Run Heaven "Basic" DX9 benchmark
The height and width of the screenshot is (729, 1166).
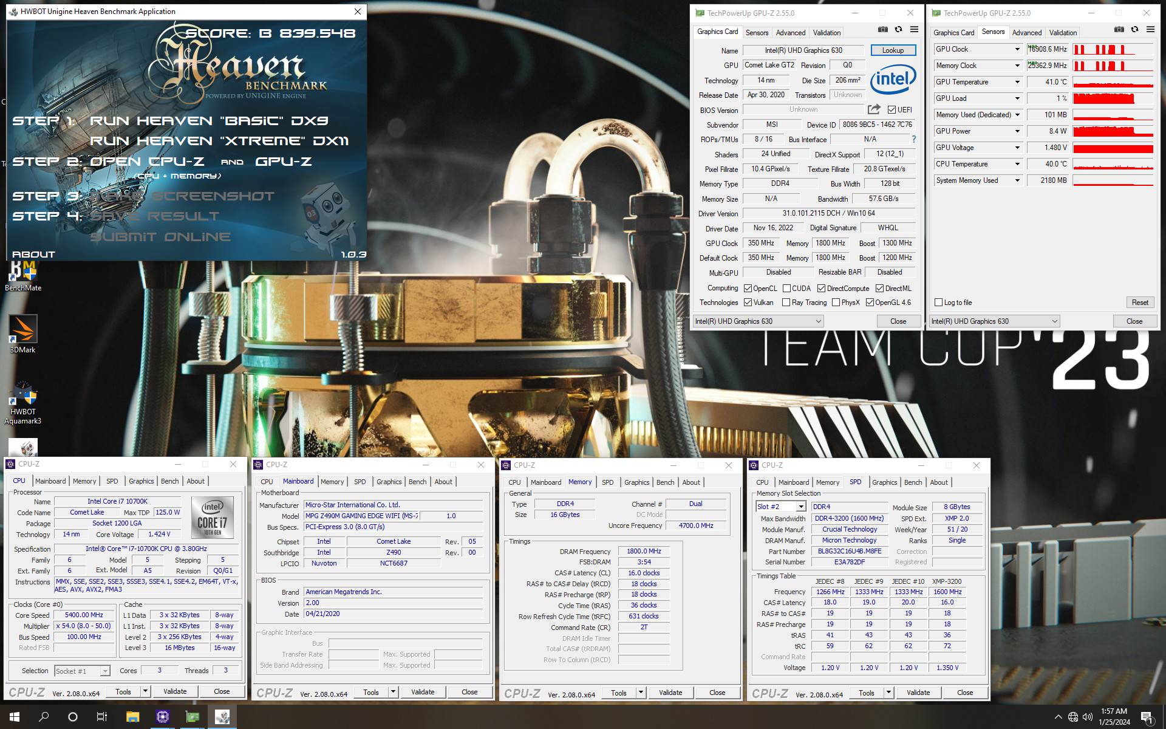(x=209, y=121)
